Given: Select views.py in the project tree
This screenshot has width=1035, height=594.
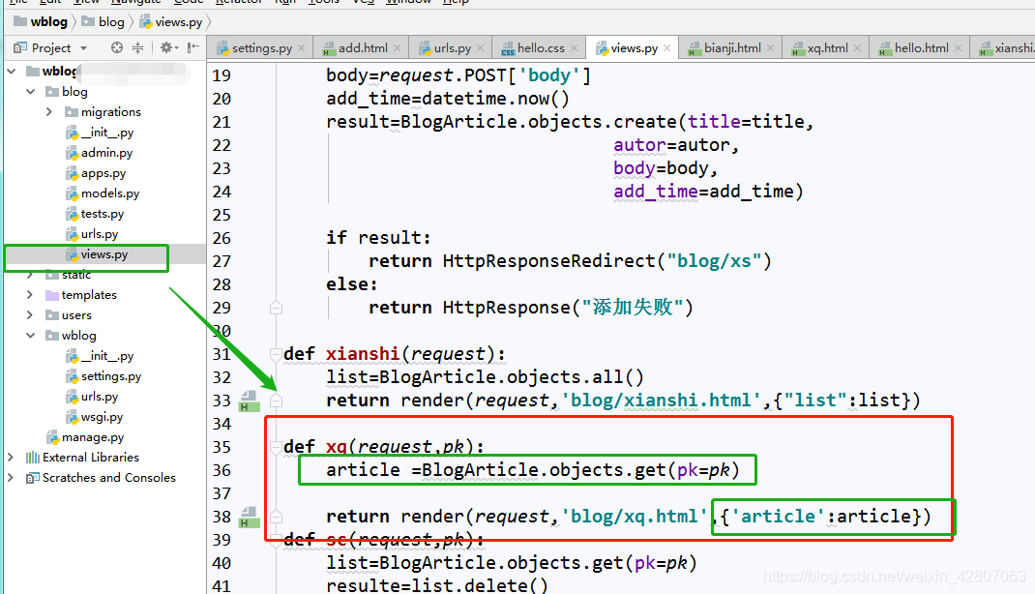Looking at the screenshot, I should [x=104, y=254].
